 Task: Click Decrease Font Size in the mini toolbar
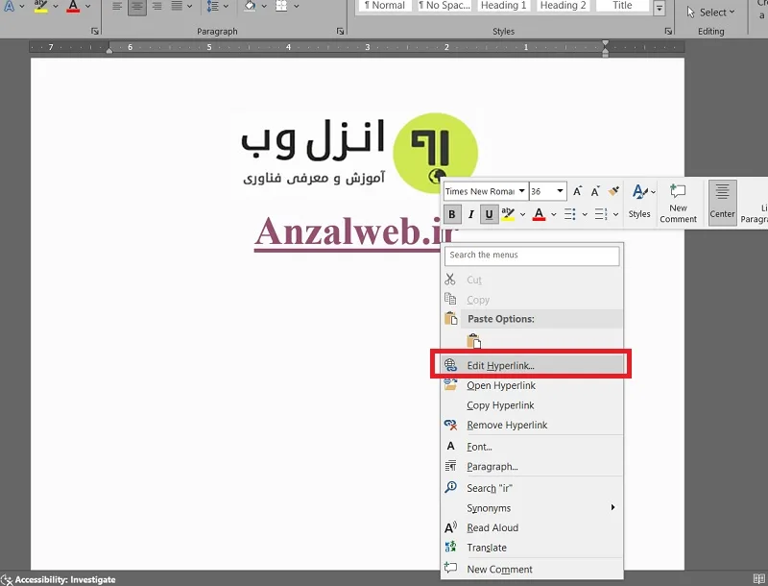pyautogui.click(x=595, y=191)
